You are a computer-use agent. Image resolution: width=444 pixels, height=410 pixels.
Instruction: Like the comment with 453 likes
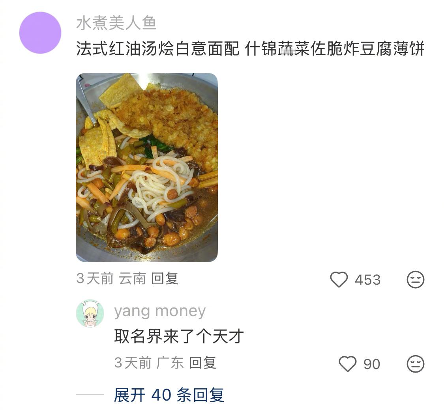pos(339,280)
